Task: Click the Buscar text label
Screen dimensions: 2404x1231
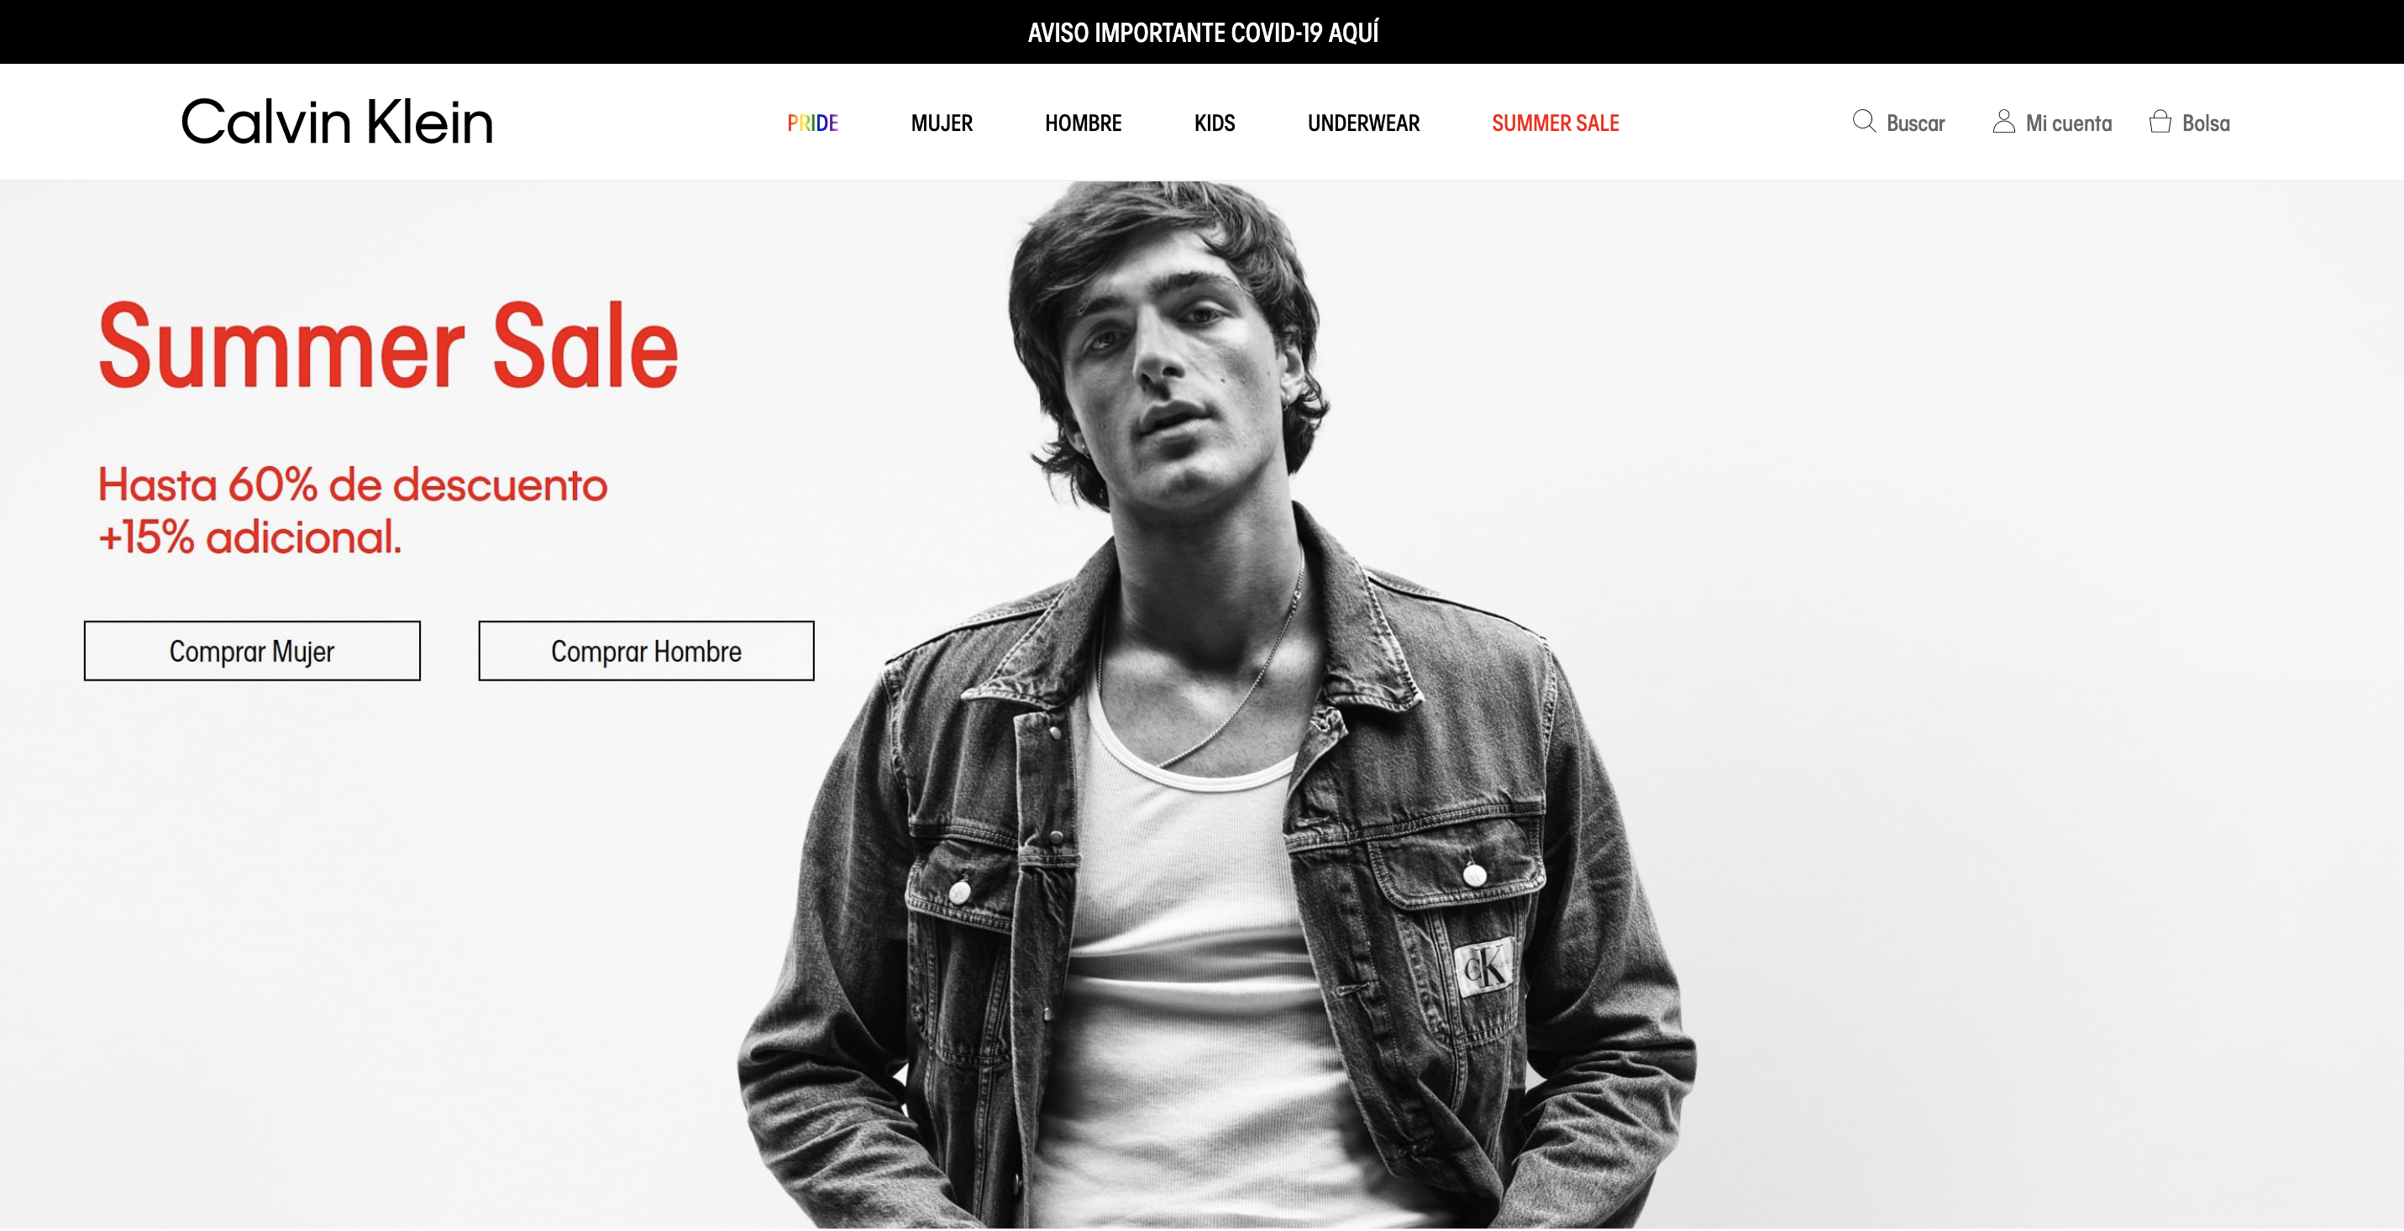Action: pos(1915,123)
